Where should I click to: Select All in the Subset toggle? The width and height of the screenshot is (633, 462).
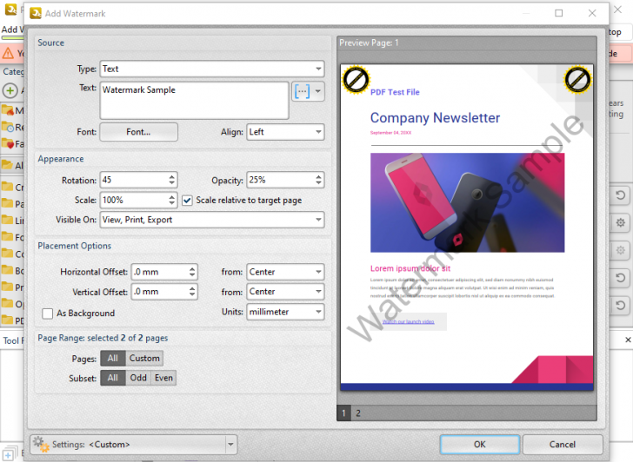click(113, 378)
